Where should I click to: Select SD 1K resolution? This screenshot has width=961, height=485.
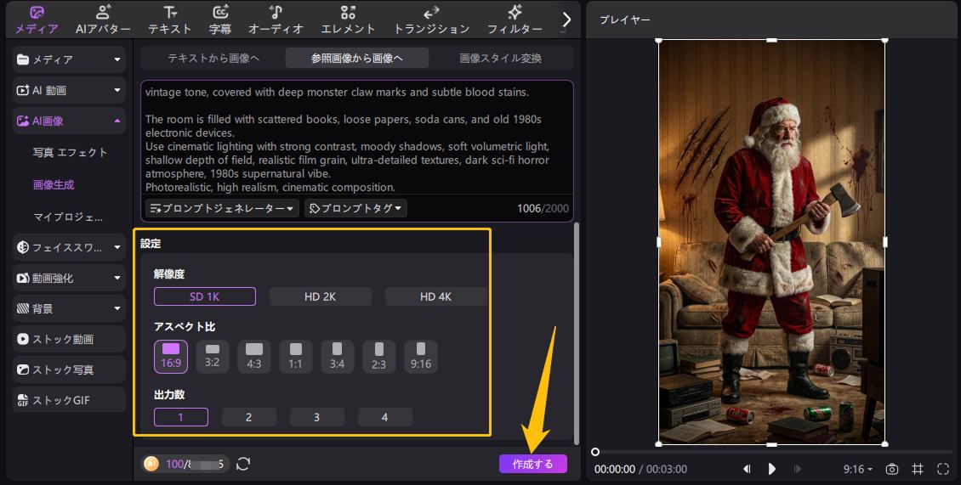tap(205, 296)
